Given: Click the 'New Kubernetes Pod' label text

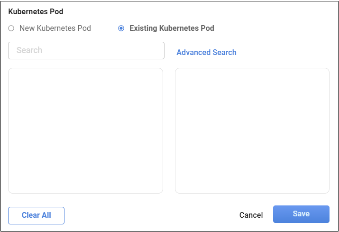Looking at the screenshot, I should click(x=55, y=28).
